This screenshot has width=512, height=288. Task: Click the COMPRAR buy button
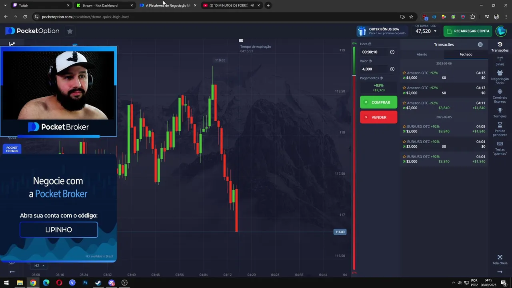point(378,102)
